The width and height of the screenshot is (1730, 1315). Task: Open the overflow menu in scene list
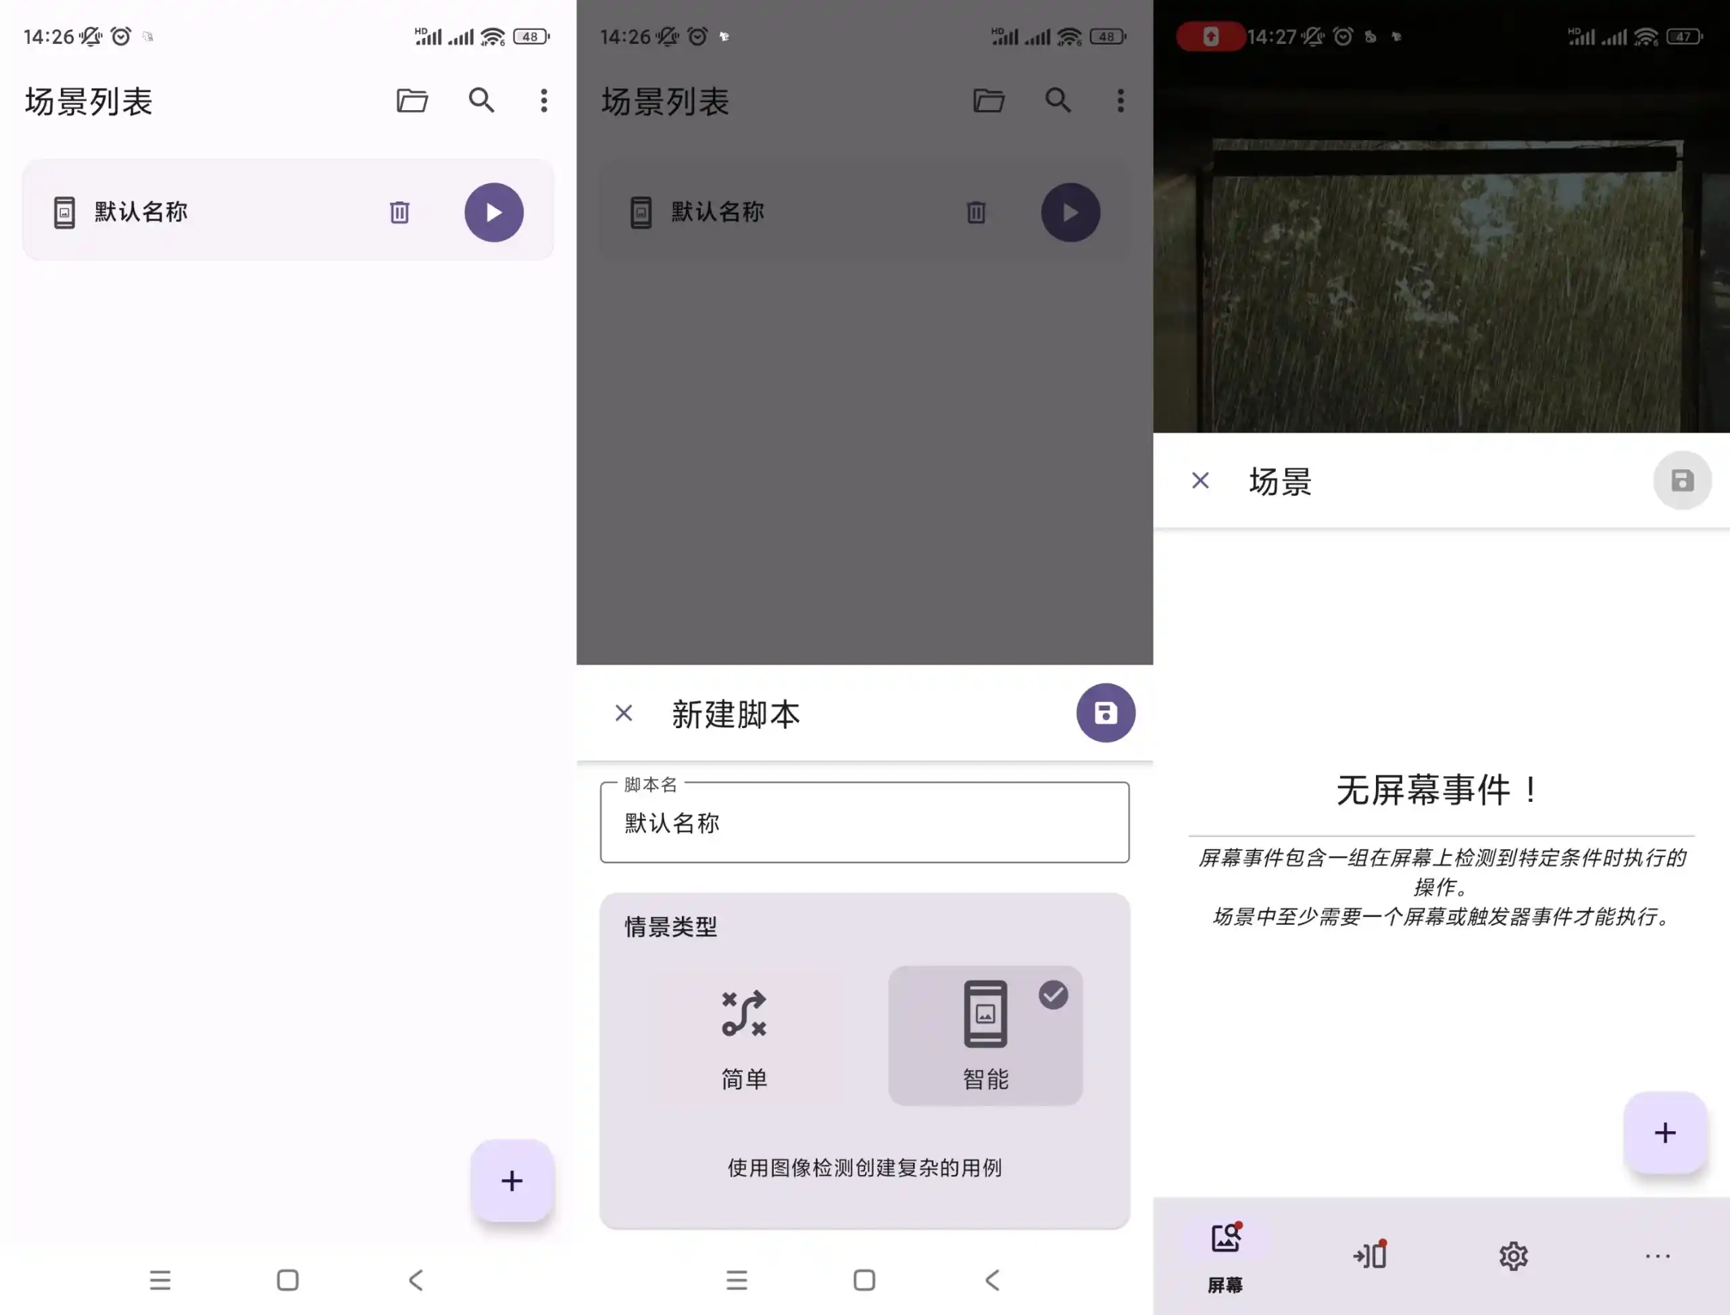coord(543,100)
